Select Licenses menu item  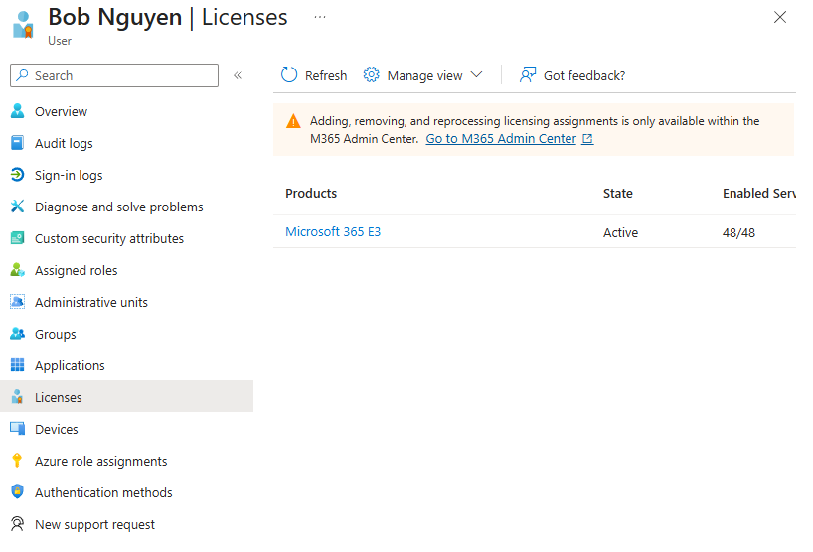pos(126,397)
